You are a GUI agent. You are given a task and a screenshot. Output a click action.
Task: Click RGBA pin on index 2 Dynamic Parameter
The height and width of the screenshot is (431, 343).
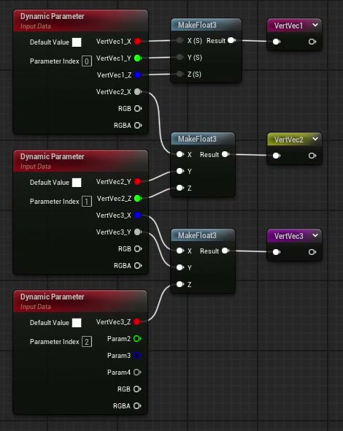[137, 405]
